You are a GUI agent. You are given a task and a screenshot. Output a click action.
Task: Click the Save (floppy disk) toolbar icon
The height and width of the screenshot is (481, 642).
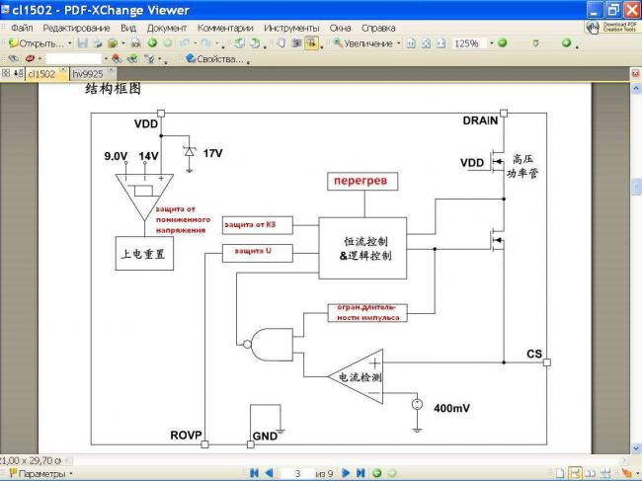[82, 43]
